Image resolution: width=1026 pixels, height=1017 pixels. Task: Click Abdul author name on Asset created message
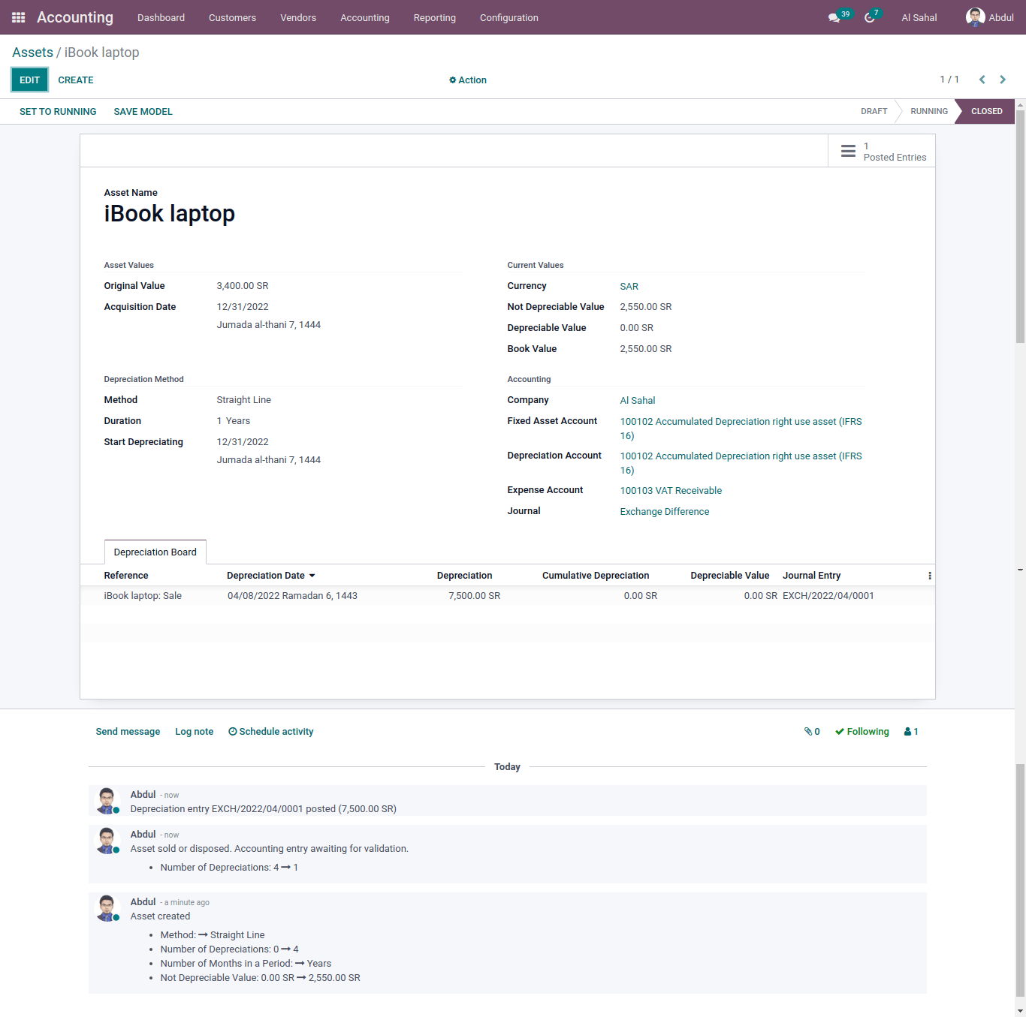(x=143, y=902)
